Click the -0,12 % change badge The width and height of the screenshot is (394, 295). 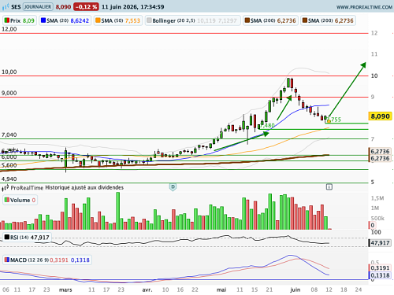point(86,7)
